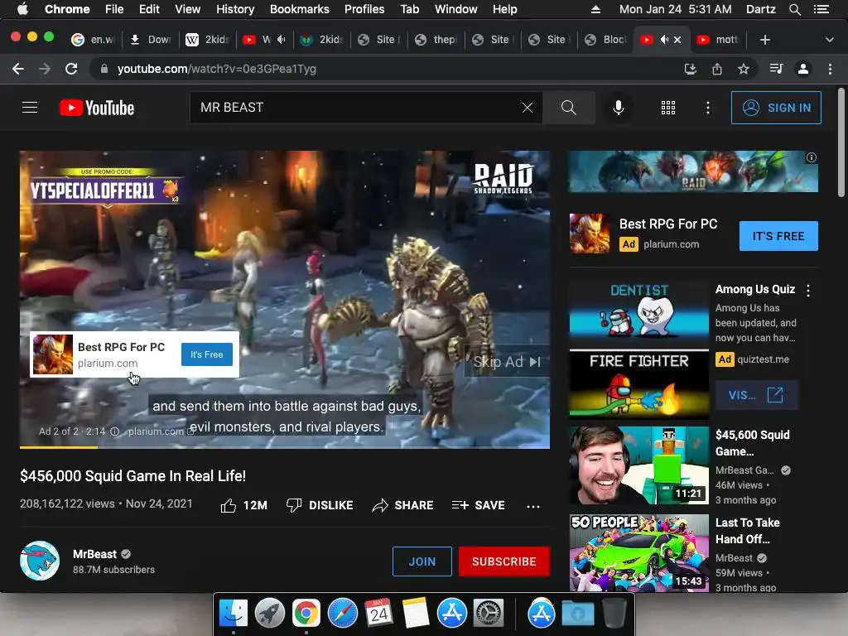Open Spotlight search in menu bar
Viewport: 848px width, 636px height.
794,9
